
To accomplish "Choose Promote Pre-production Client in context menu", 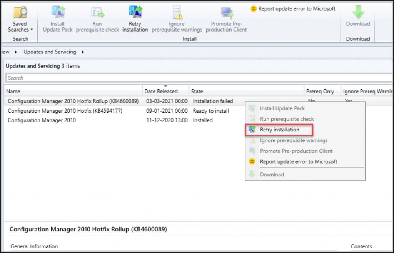I will click(x=305, y=151).
